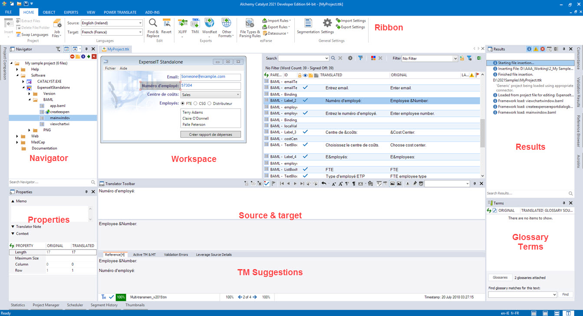Click the blue info icon in Results header
This screenshot has width=583, height=316.
(529, 49)
